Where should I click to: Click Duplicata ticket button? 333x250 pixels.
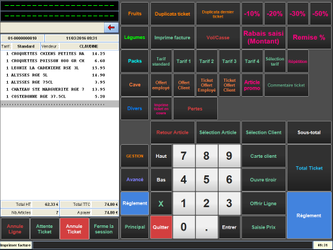coord(172,14)
